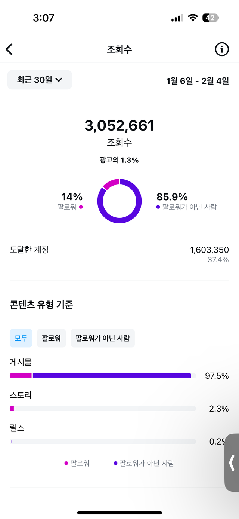Select the 모두 filter chip
The width and height of the screenshot is (239, 519).
click(21, 338)
